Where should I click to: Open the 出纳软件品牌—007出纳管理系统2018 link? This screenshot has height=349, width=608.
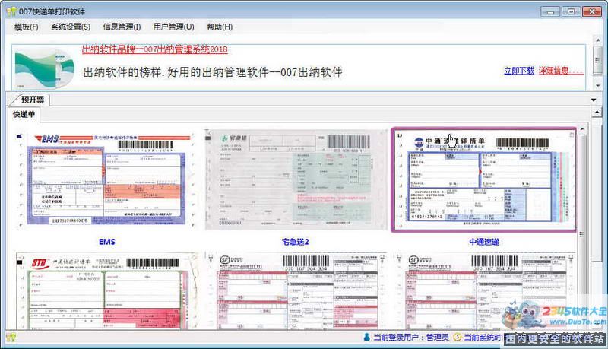155,49
